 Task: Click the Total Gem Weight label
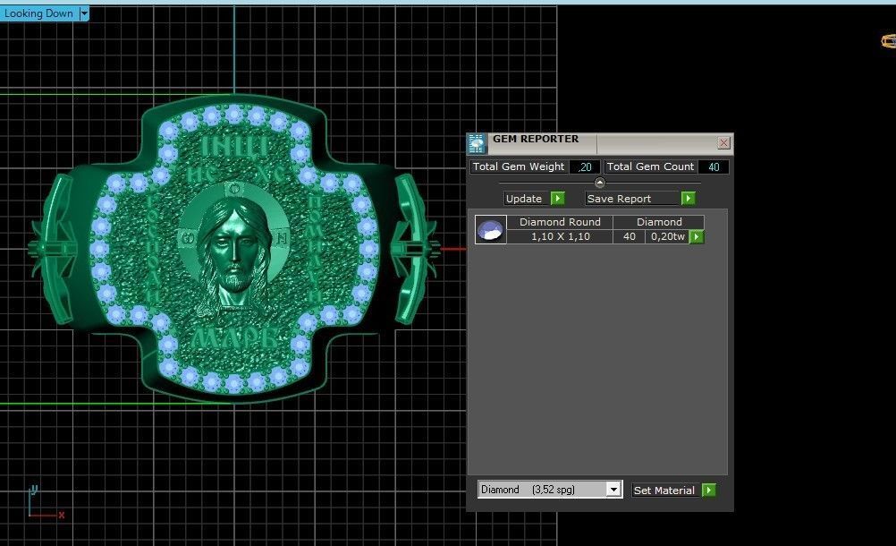pyautogui.click(x=519, y=167)
